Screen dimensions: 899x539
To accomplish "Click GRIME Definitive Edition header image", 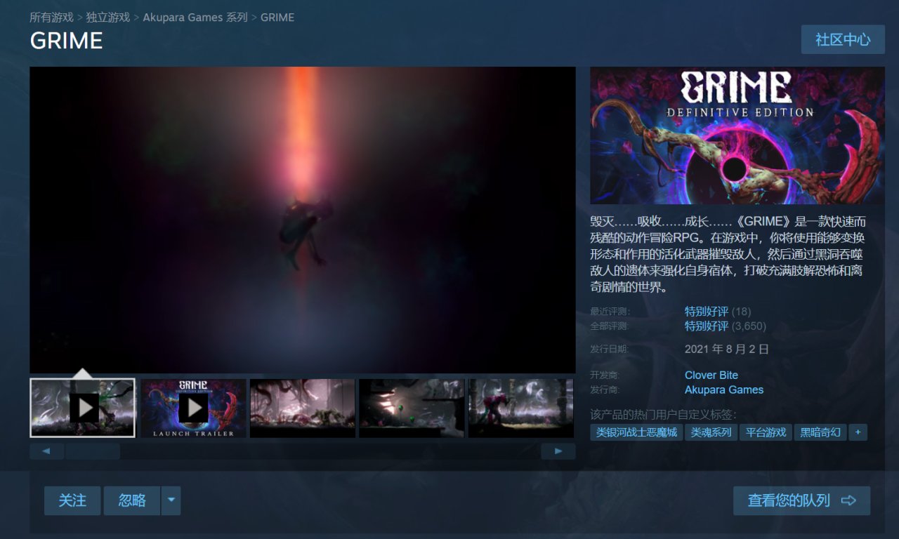I will click(x=737, y=135).
